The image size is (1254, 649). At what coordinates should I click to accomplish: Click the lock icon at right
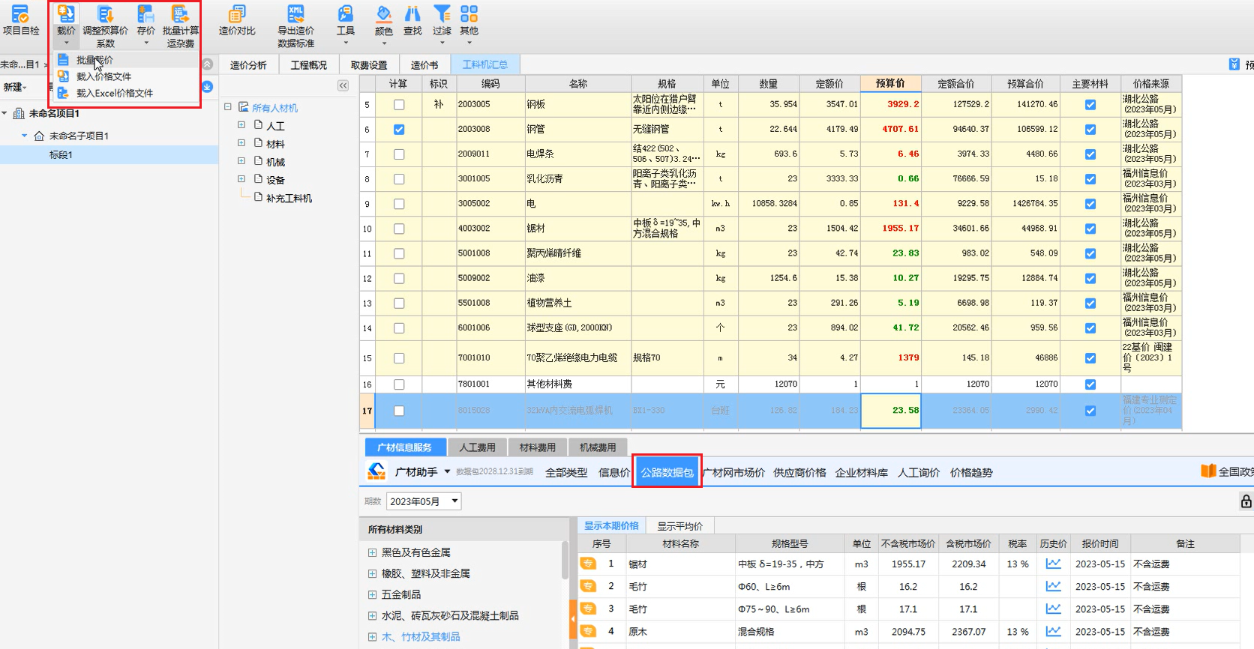[x=1246, y=501]
